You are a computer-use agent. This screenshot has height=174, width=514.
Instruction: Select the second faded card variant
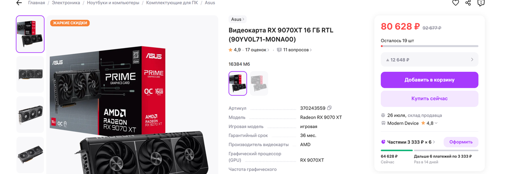pos(259,83)
